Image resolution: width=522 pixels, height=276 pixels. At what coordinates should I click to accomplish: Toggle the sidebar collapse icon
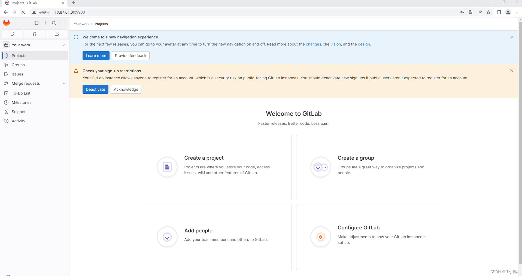pos(37,23)
